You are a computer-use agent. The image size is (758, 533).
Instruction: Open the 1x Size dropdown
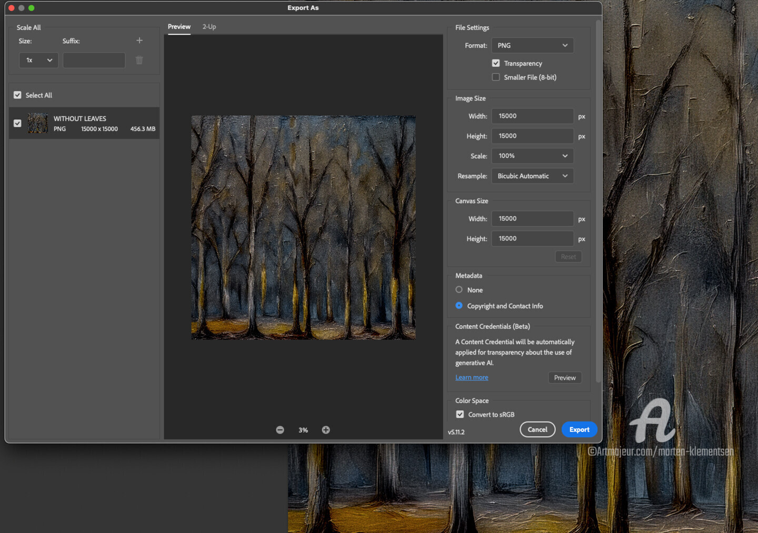pos(39,61)
